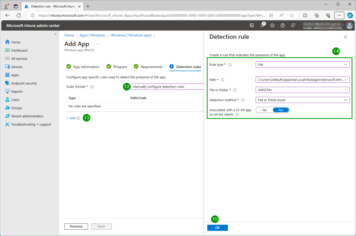Viewport: 356px width, 236px height.
Task: Click the help question mark icon
Action: coord(283,26)
